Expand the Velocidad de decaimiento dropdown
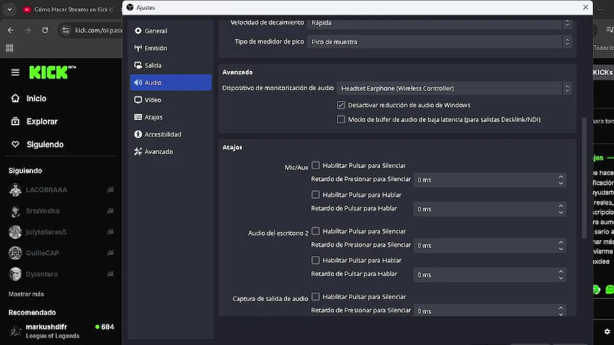Viewport: 614px width, 345px height. pos(439,23)
